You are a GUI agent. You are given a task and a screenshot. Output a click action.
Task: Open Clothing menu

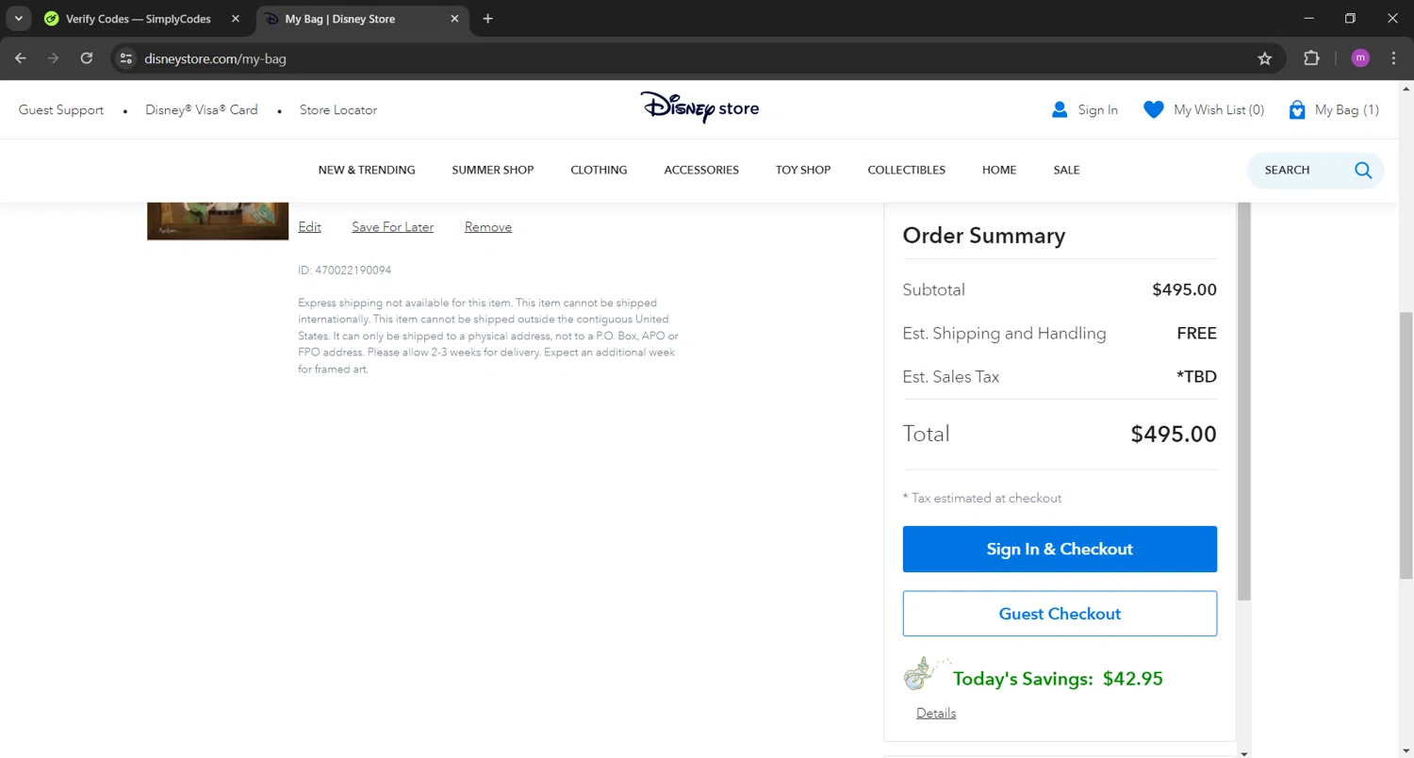coord(599,170)
